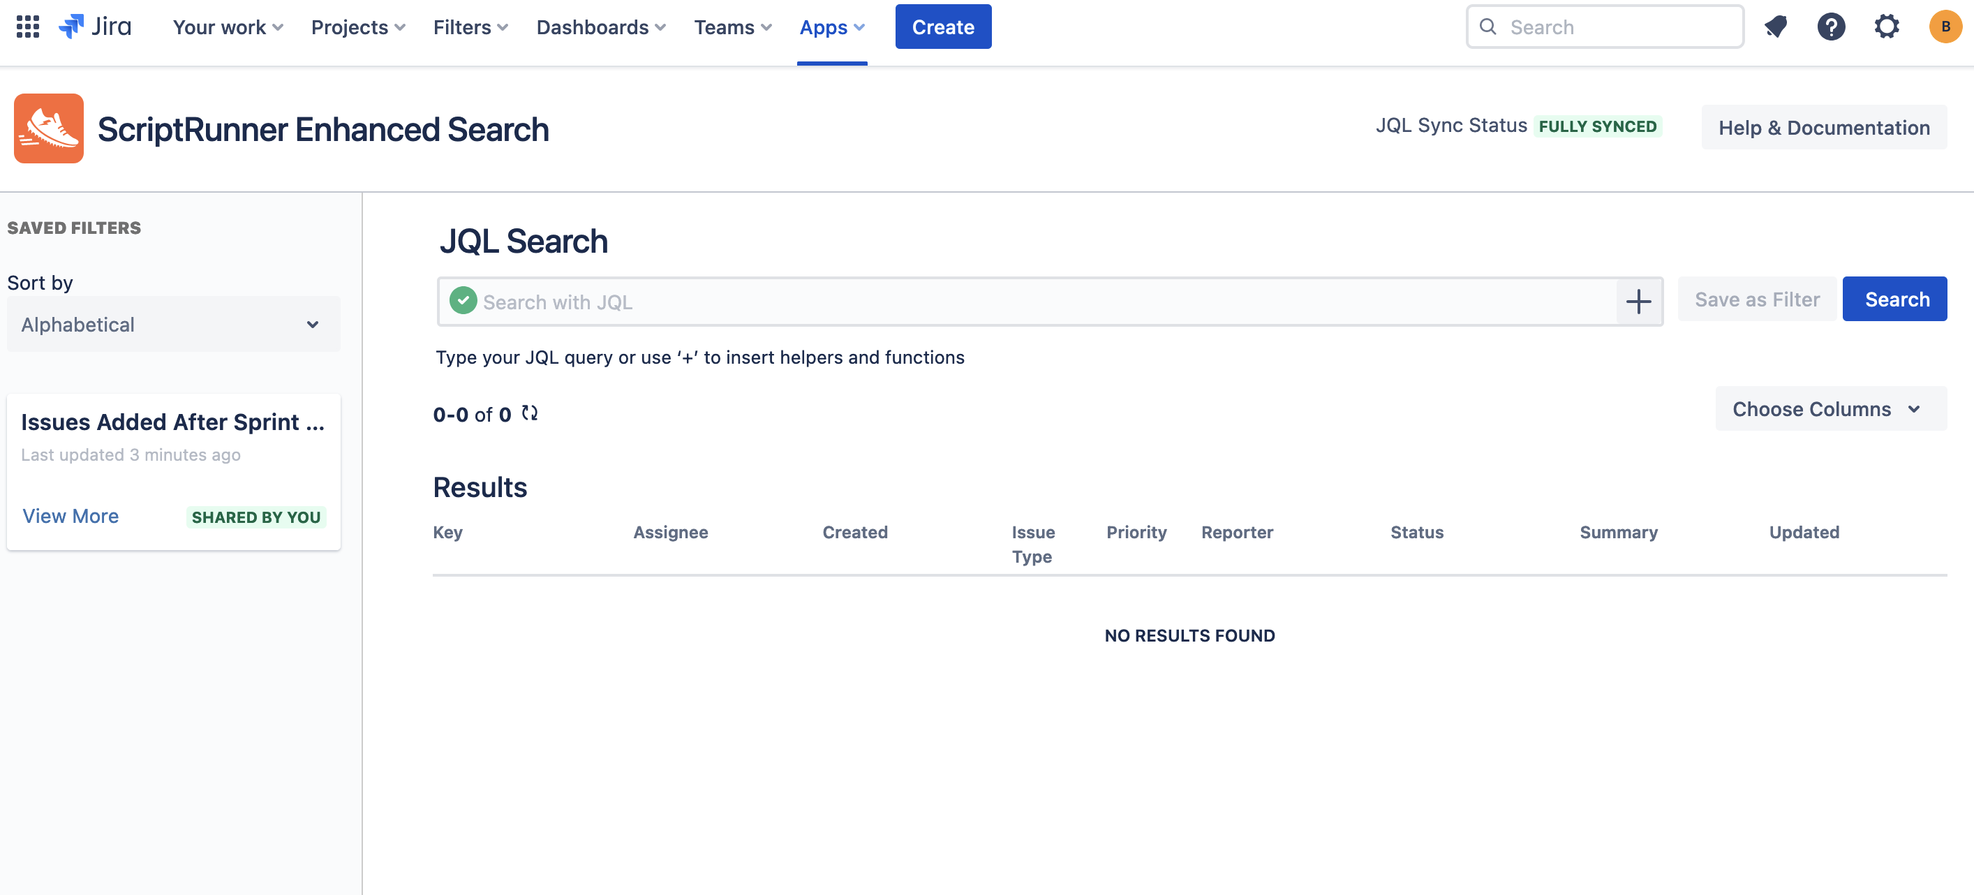This screenshot has width=1974, height=895.
Task: Open the app switcher grid icon
Action: [28, 27]
